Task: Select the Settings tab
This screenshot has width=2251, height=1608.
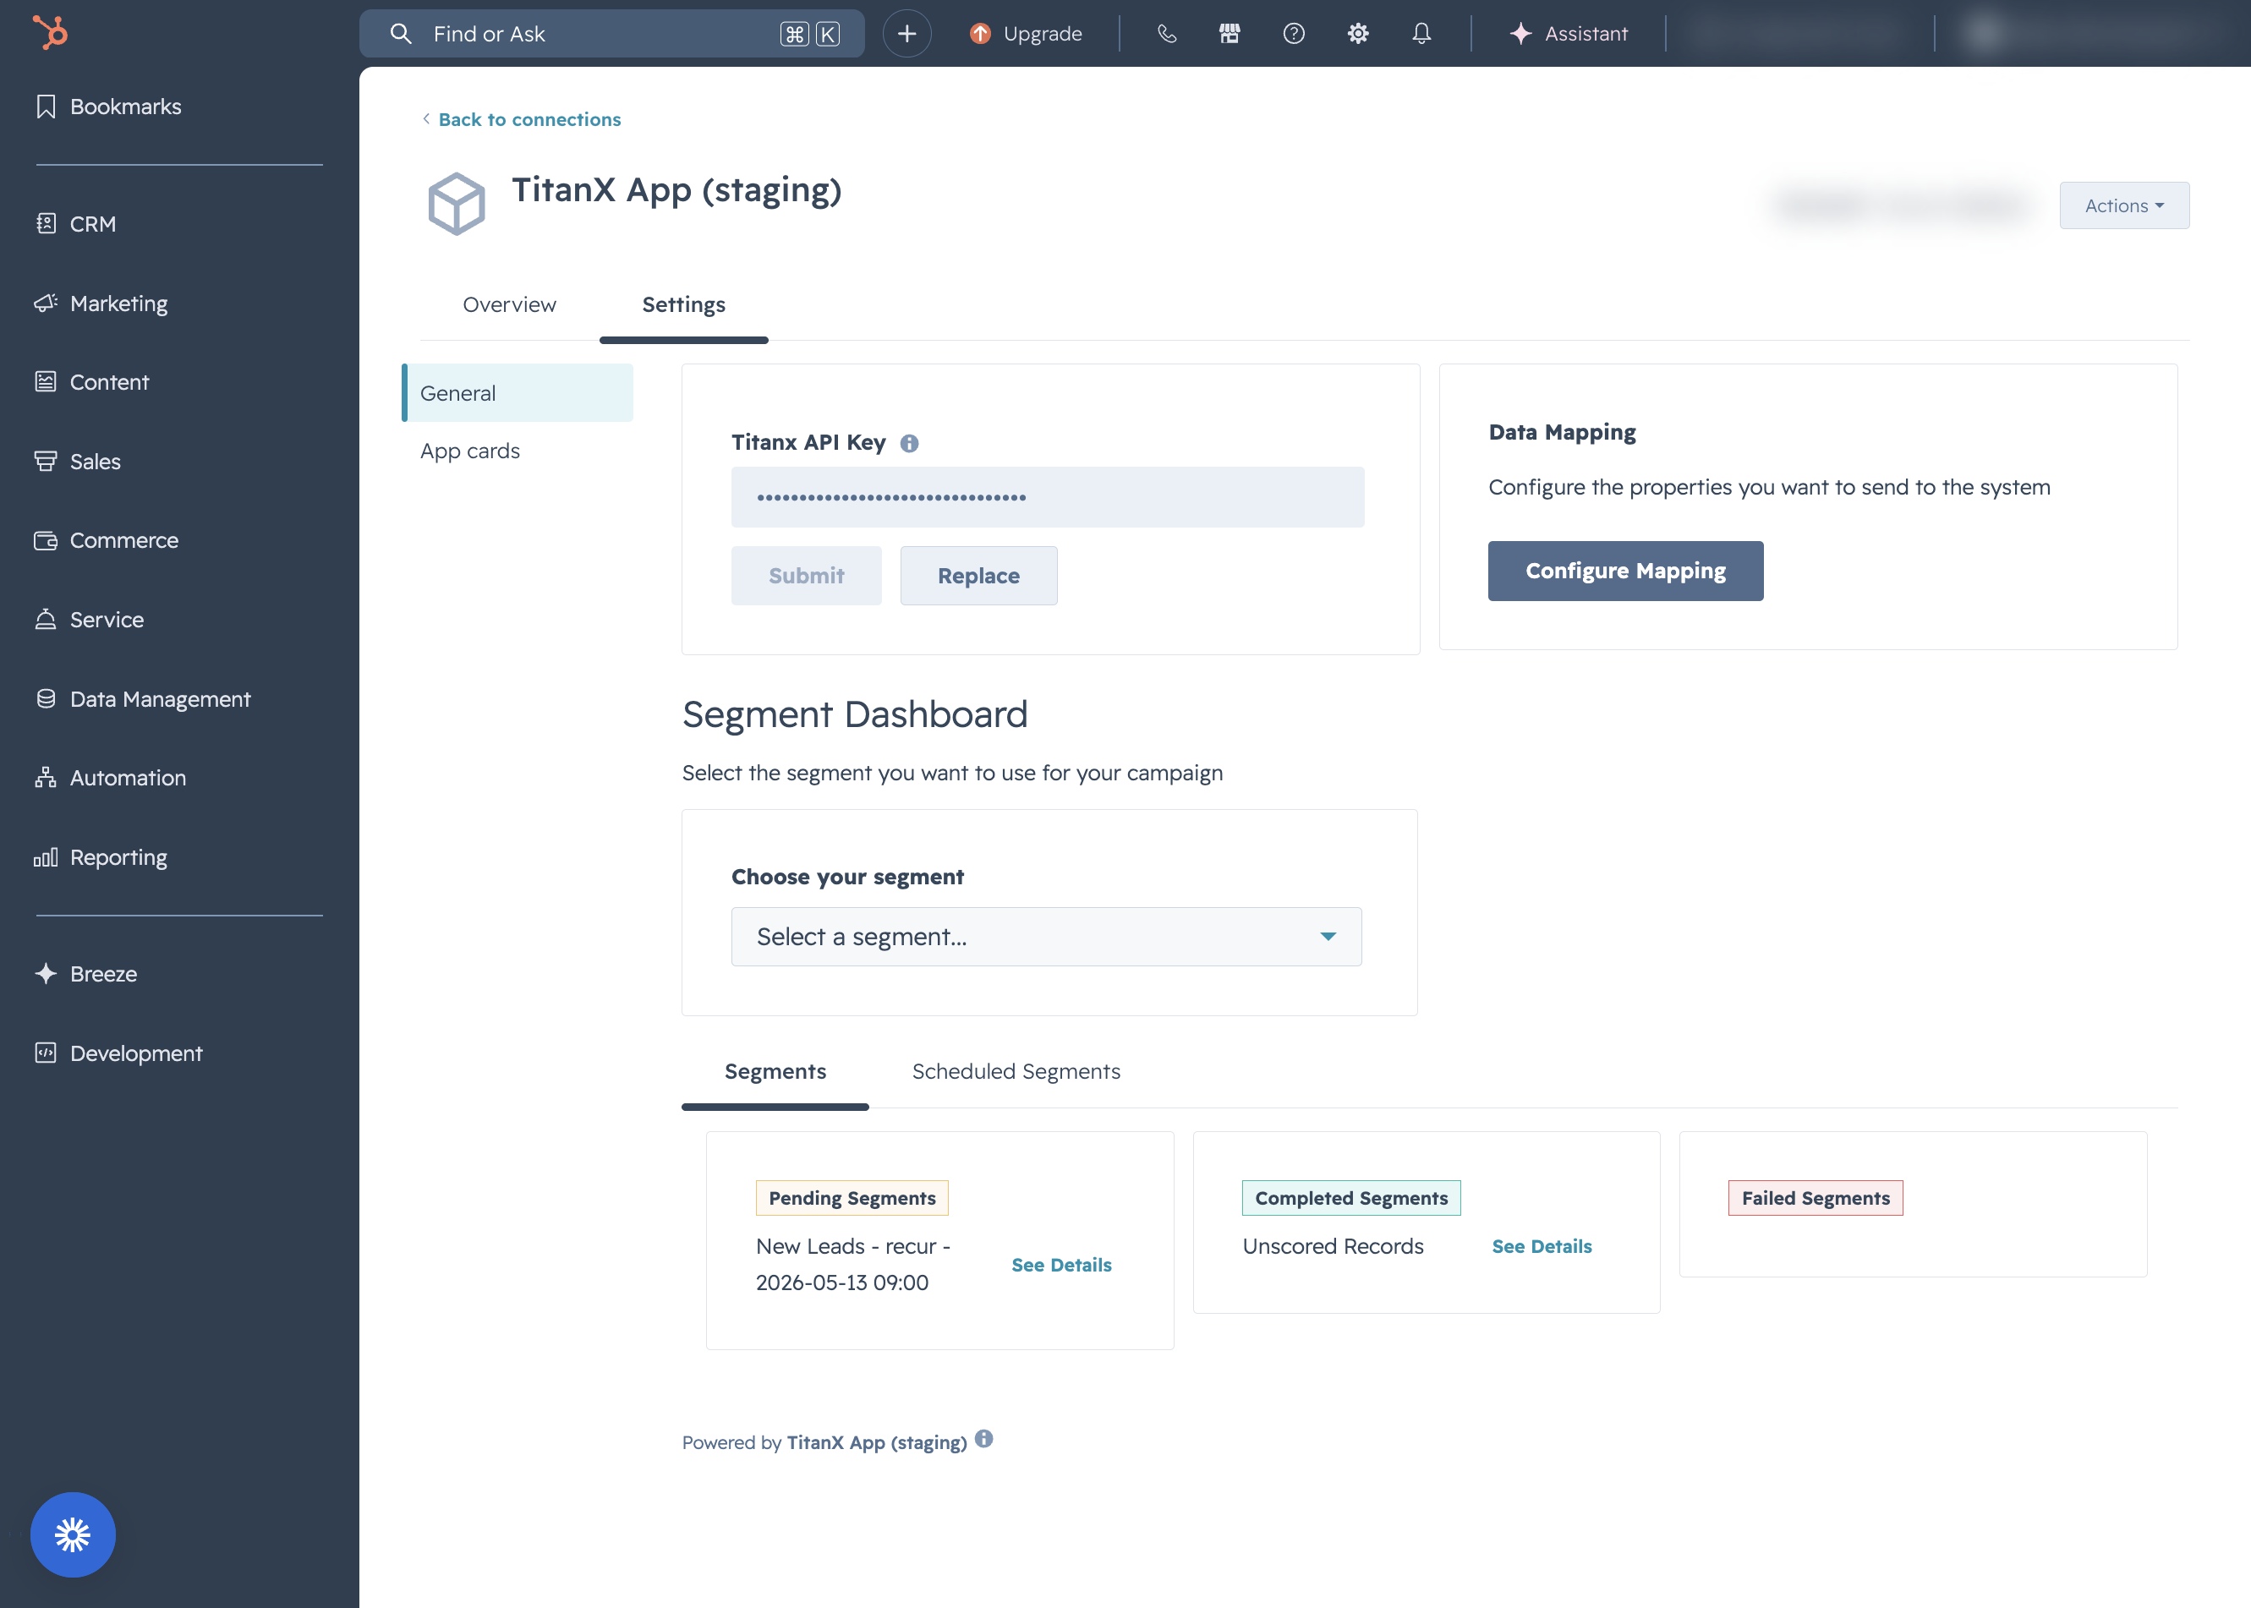Action: pos(683,305)
